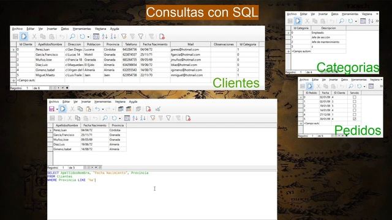Click Undo icon in query window
392x220 pixels.
[97, 109]
